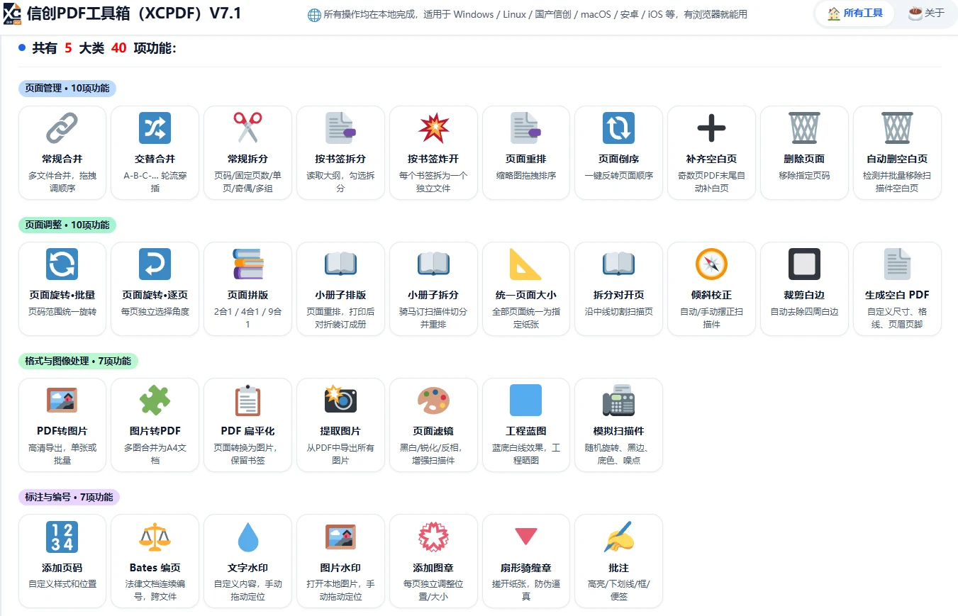This screenshot has width=958, height=616.
Task: Click the XCPDF logo in the header
Action: [11, 13]
